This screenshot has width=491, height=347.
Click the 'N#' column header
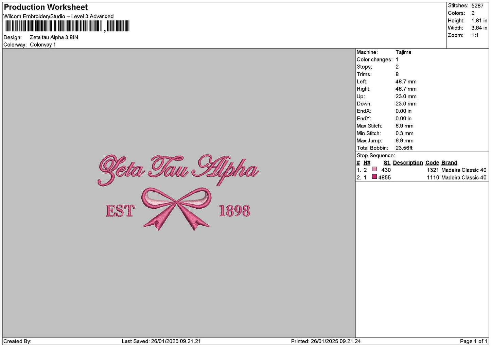pyautogui.click(x=367, y=163)
